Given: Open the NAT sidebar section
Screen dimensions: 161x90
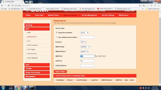Looking at the screenshot, I should [37, 29].
